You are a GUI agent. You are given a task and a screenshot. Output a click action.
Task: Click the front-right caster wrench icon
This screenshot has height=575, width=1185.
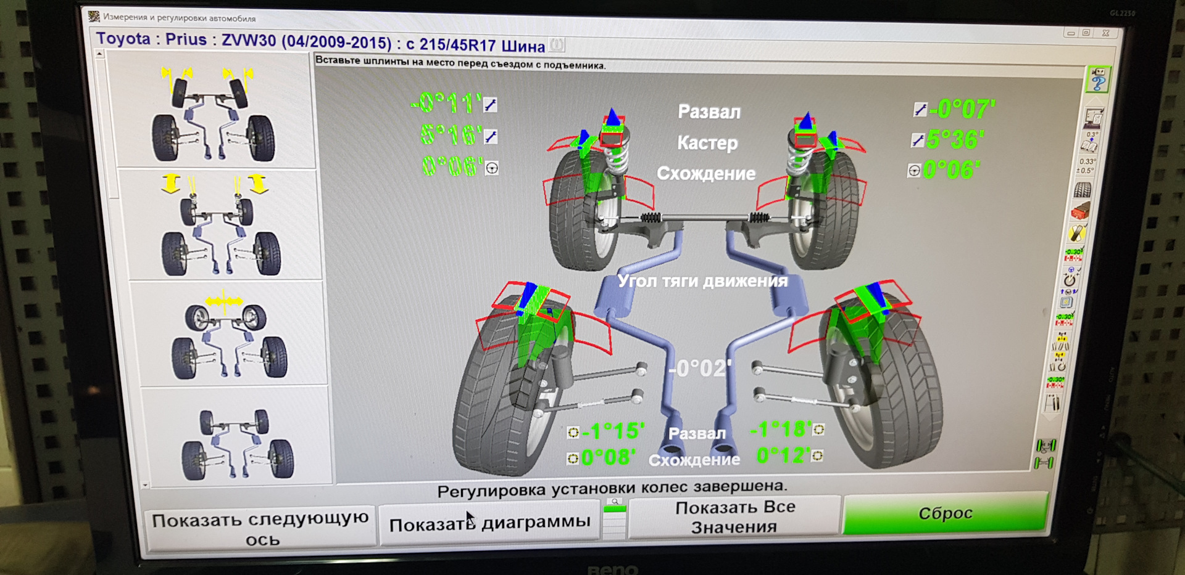click(917, 141)
